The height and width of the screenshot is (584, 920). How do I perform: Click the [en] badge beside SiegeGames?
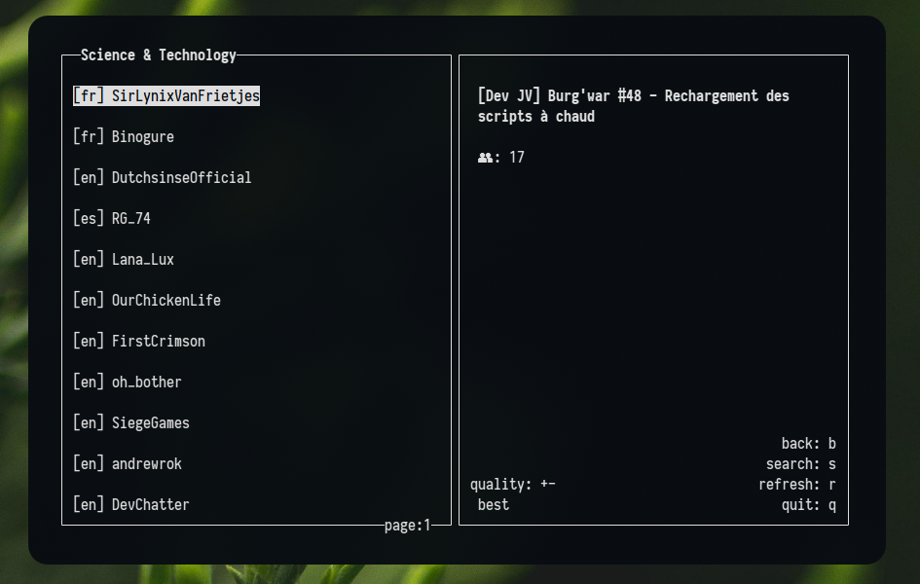coord(87,422)
